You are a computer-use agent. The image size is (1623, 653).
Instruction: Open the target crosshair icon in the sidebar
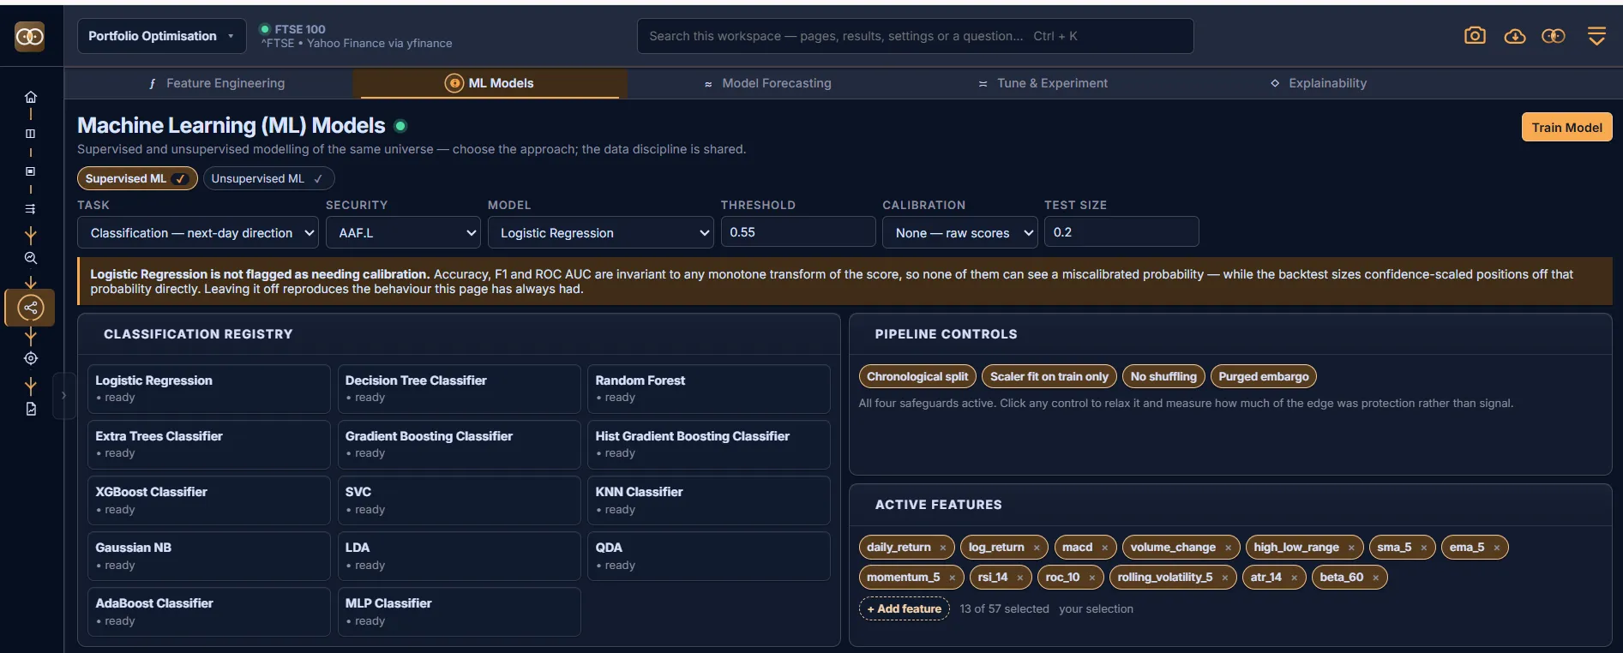pos(31,358)
